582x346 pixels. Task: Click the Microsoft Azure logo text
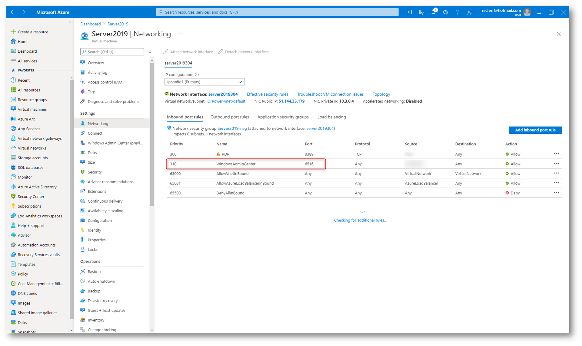coord(53,12)
